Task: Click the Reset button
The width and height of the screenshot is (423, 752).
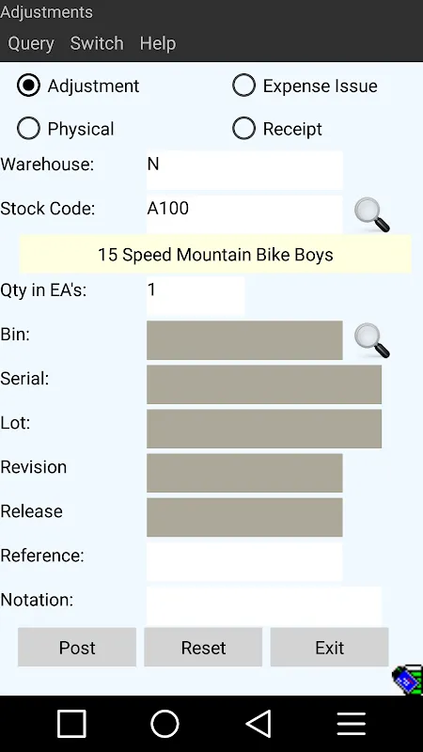Action: 203,648
